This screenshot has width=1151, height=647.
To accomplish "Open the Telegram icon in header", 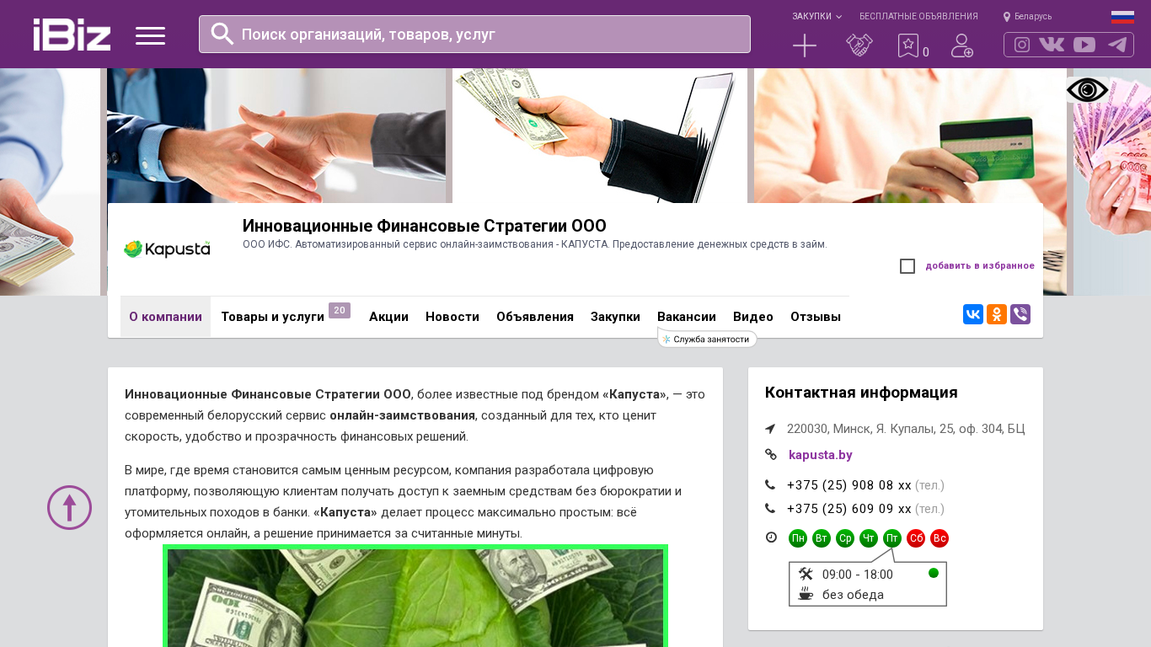I will 1117,45.
